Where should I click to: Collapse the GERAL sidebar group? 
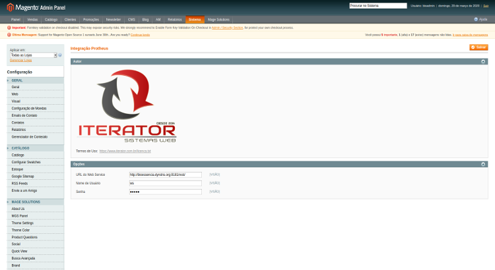(35, 80)
